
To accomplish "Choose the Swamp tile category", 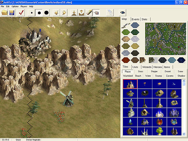I will [x=159, y=76].
